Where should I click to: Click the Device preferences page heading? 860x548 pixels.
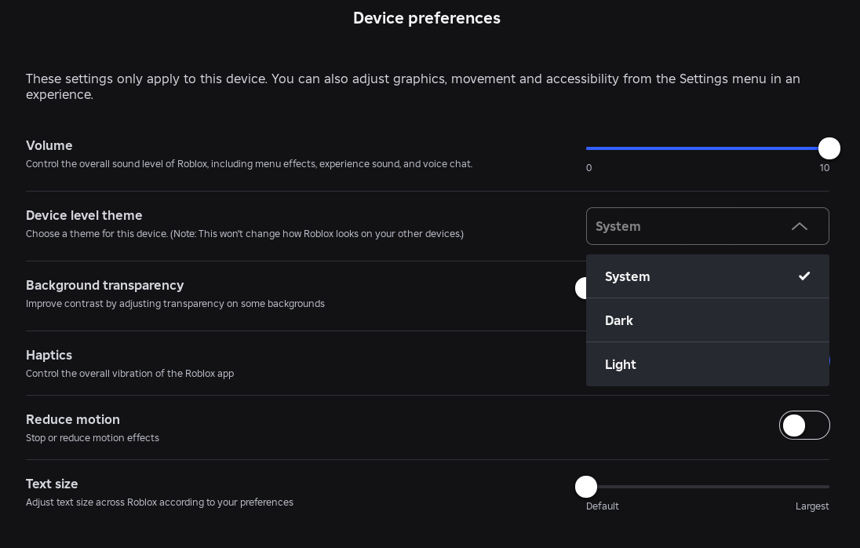click(x=427, y=18)
